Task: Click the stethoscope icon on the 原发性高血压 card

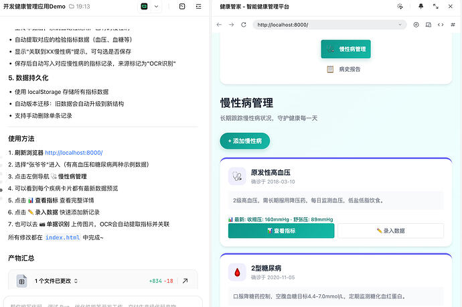Action: tap(237, 176)
